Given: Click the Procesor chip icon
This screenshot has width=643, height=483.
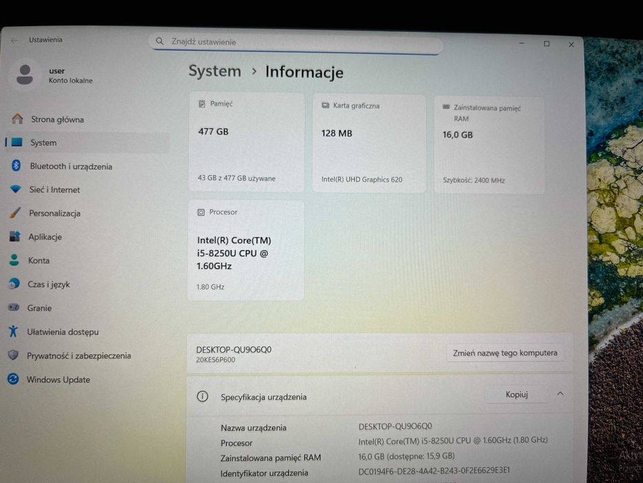Looking at the screenshot, I should coord(201,213).
